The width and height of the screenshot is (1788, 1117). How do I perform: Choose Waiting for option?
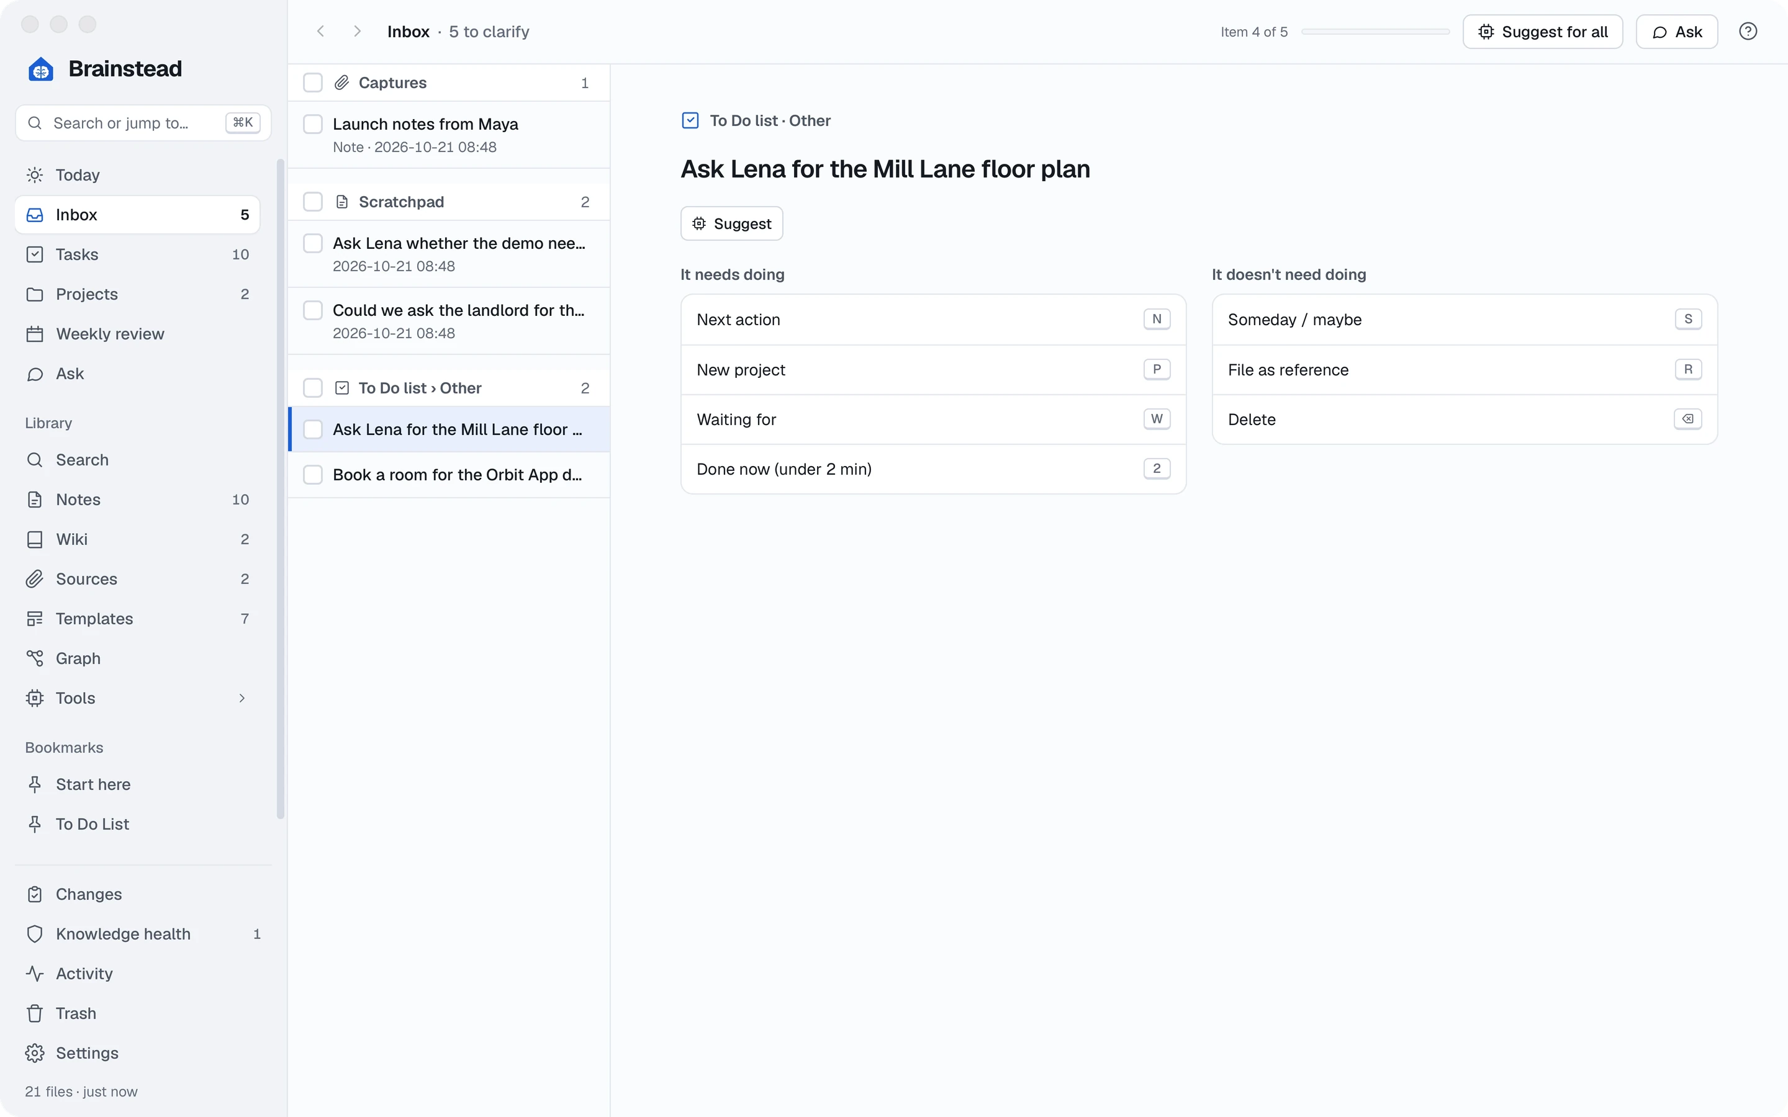(933, 419)
